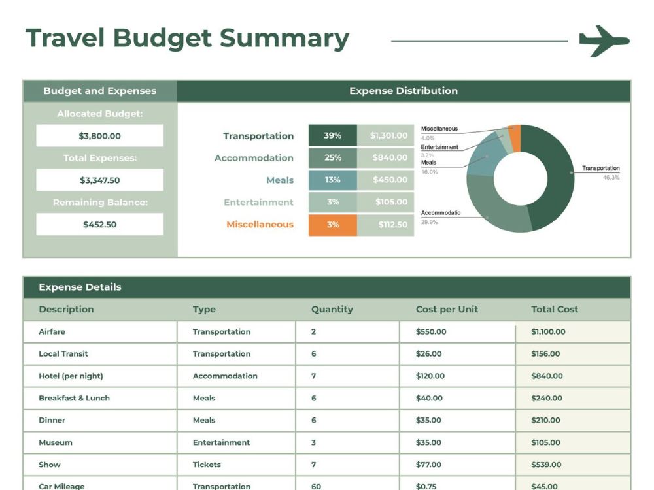Select the Allocated Budget value $3,800.00
This screenshot has width=654, height=490.
pos(99,135)
